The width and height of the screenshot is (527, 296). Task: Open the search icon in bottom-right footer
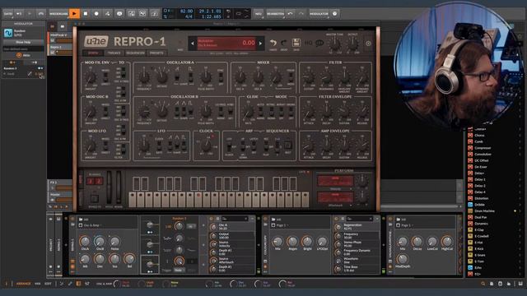[x=483, y=284]
